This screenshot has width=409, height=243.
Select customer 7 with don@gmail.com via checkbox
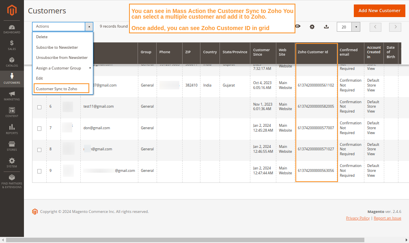(39, 128)
